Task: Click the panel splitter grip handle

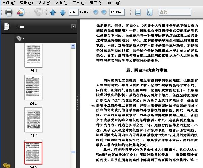Action: tap(78, 103)
